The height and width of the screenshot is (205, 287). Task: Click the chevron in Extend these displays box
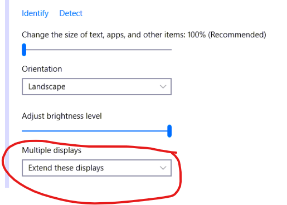(163, 168)
